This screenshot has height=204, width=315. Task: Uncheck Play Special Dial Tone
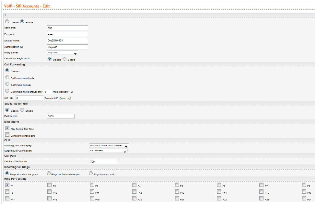click(7, 128)
